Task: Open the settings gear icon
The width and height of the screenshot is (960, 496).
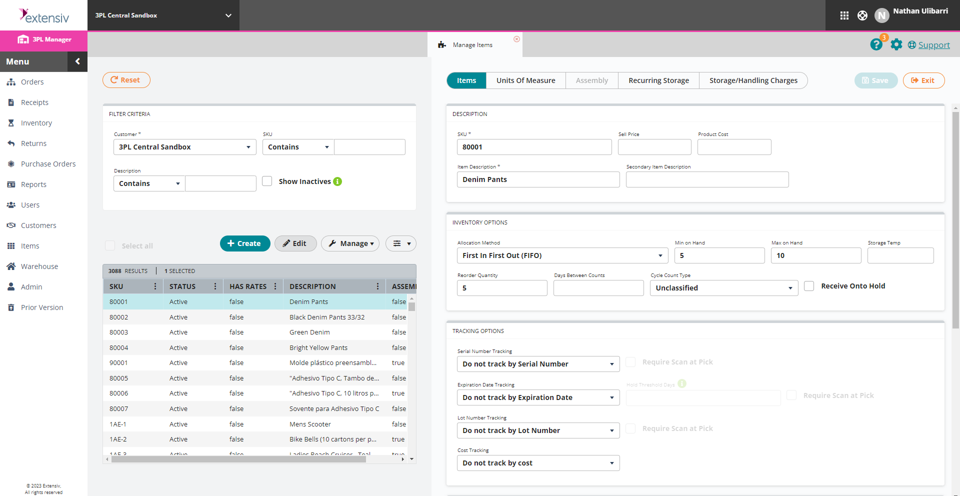Action: 896,44
